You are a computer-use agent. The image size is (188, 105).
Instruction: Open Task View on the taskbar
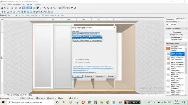click(64, 102)
